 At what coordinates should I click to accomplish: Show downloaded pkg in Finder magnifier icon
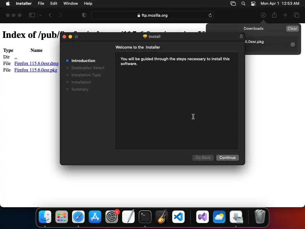292,44
